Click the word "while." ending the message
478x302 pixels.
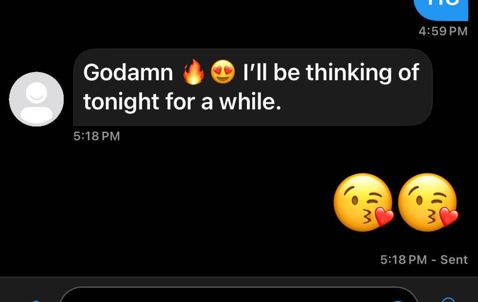250,101
